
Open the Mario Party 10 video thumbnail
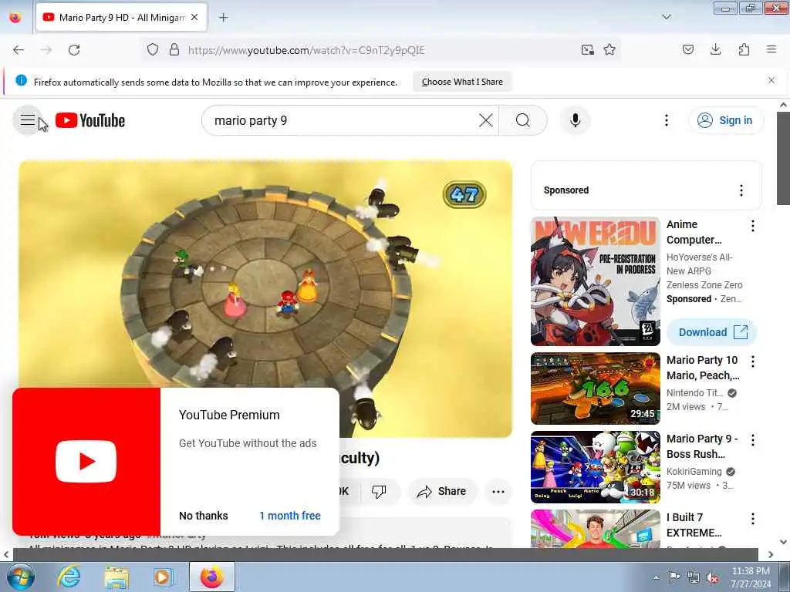[x=595, y=388]
